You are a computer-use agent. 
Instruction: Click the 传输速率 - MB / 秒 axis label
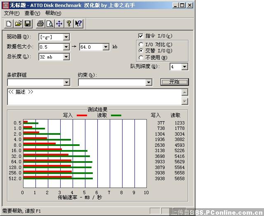(80, 197)
